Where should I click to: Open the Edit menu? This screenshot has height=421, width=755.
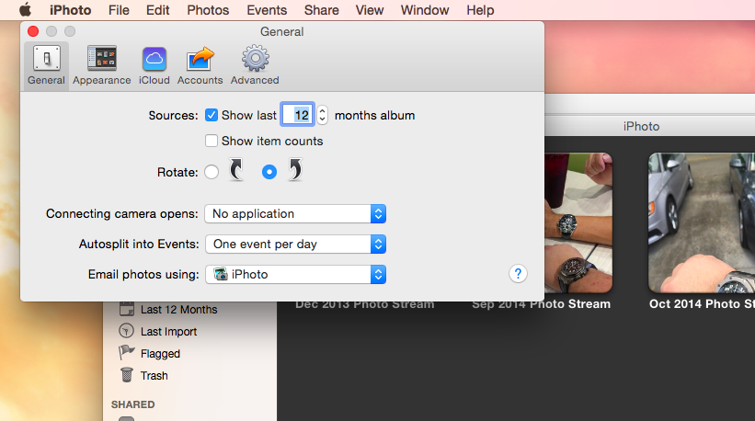tap(158, 10)
